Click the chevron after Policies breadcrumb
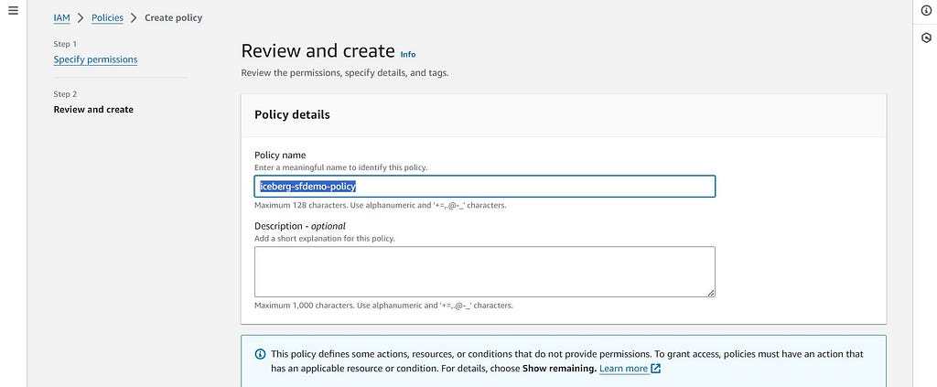The image size is (937, 387). 134,18
